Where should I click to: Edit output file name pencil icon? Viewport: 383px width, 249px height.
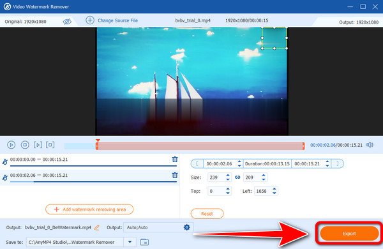click(x=97, y=227)
